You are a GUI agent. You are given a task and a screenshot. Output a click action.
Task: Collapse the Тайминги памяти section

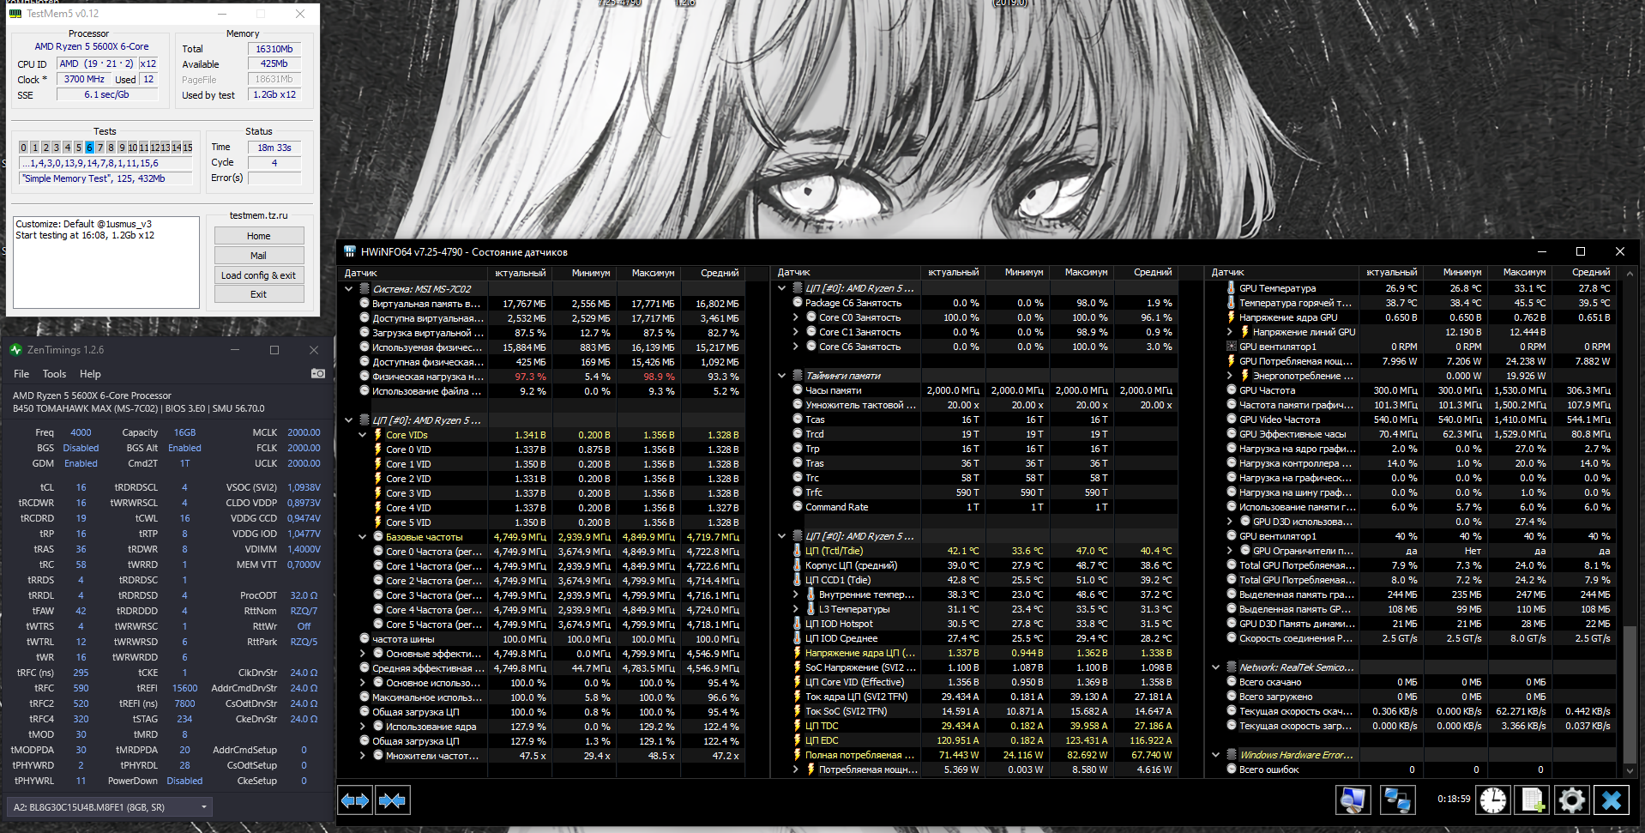tap(782, 376)
